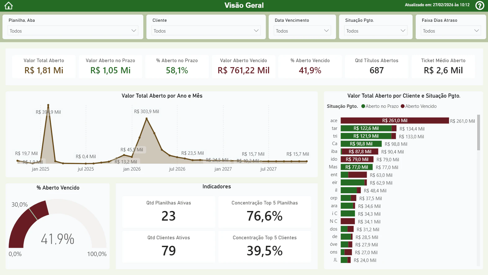Click the R$ 37,5 Mil total label
488x275 pixels.
click(370, 199)
